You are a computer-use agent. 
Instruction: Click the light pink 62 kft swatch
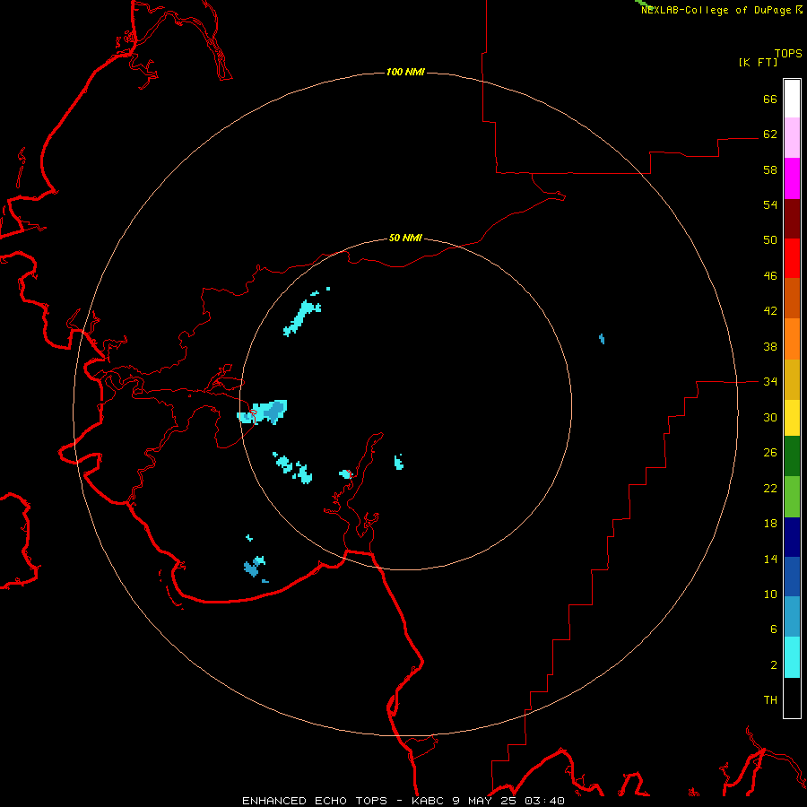[792, 138]
